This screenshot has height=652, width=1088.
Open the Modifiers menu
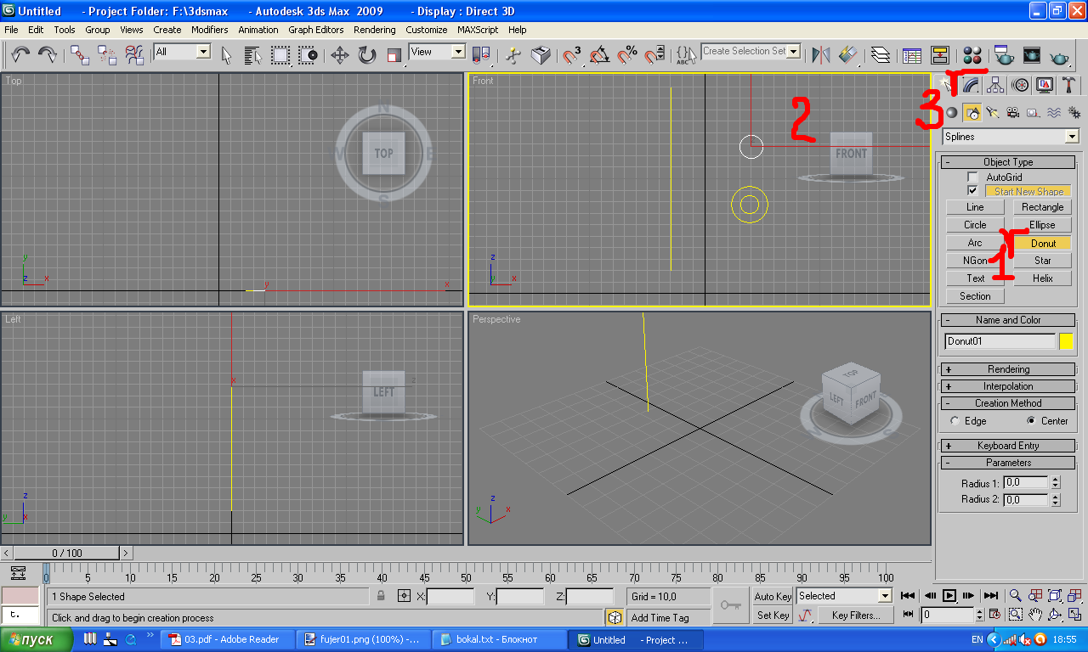[209, 30]
